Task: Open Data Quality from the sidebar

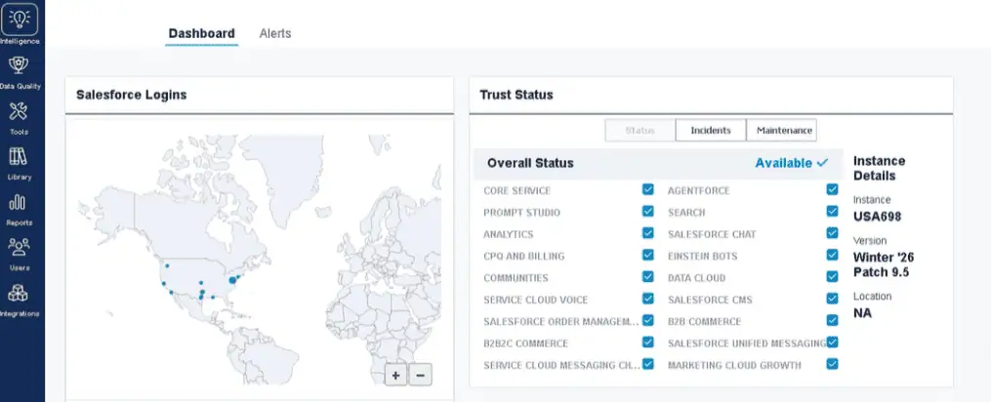Action: click(x=20, y=72)
